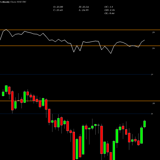
Task: Select the open value 'O: 25.00'
Action: click(x=58, y=7)
